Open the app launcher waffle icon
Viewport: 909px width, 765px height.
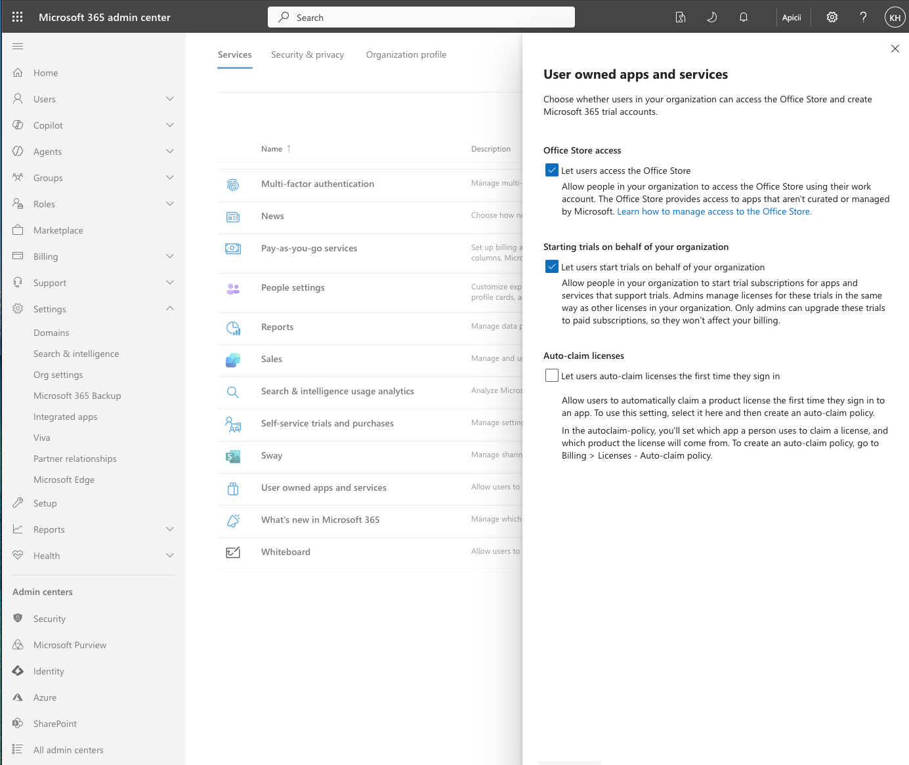(18, 17)
